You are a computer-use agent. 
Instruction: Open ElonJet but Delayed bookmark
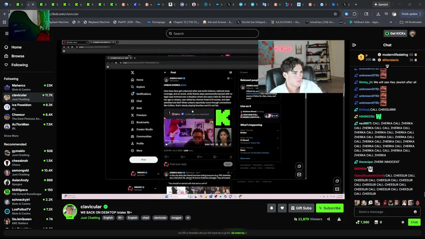252,22
